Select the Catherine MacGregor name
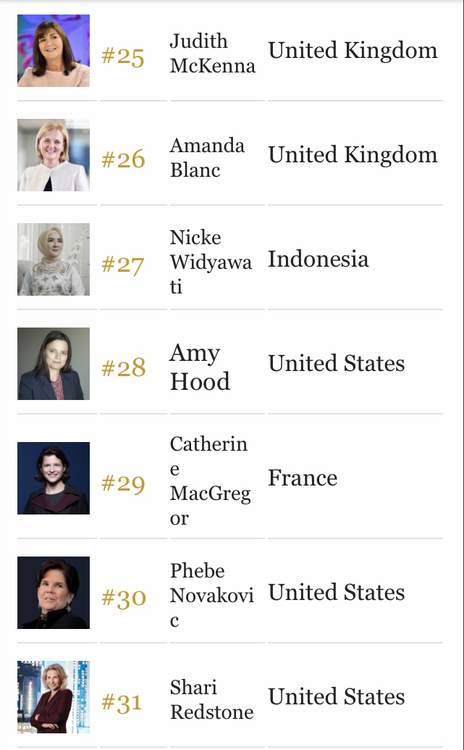 click(x=210, y=480)
